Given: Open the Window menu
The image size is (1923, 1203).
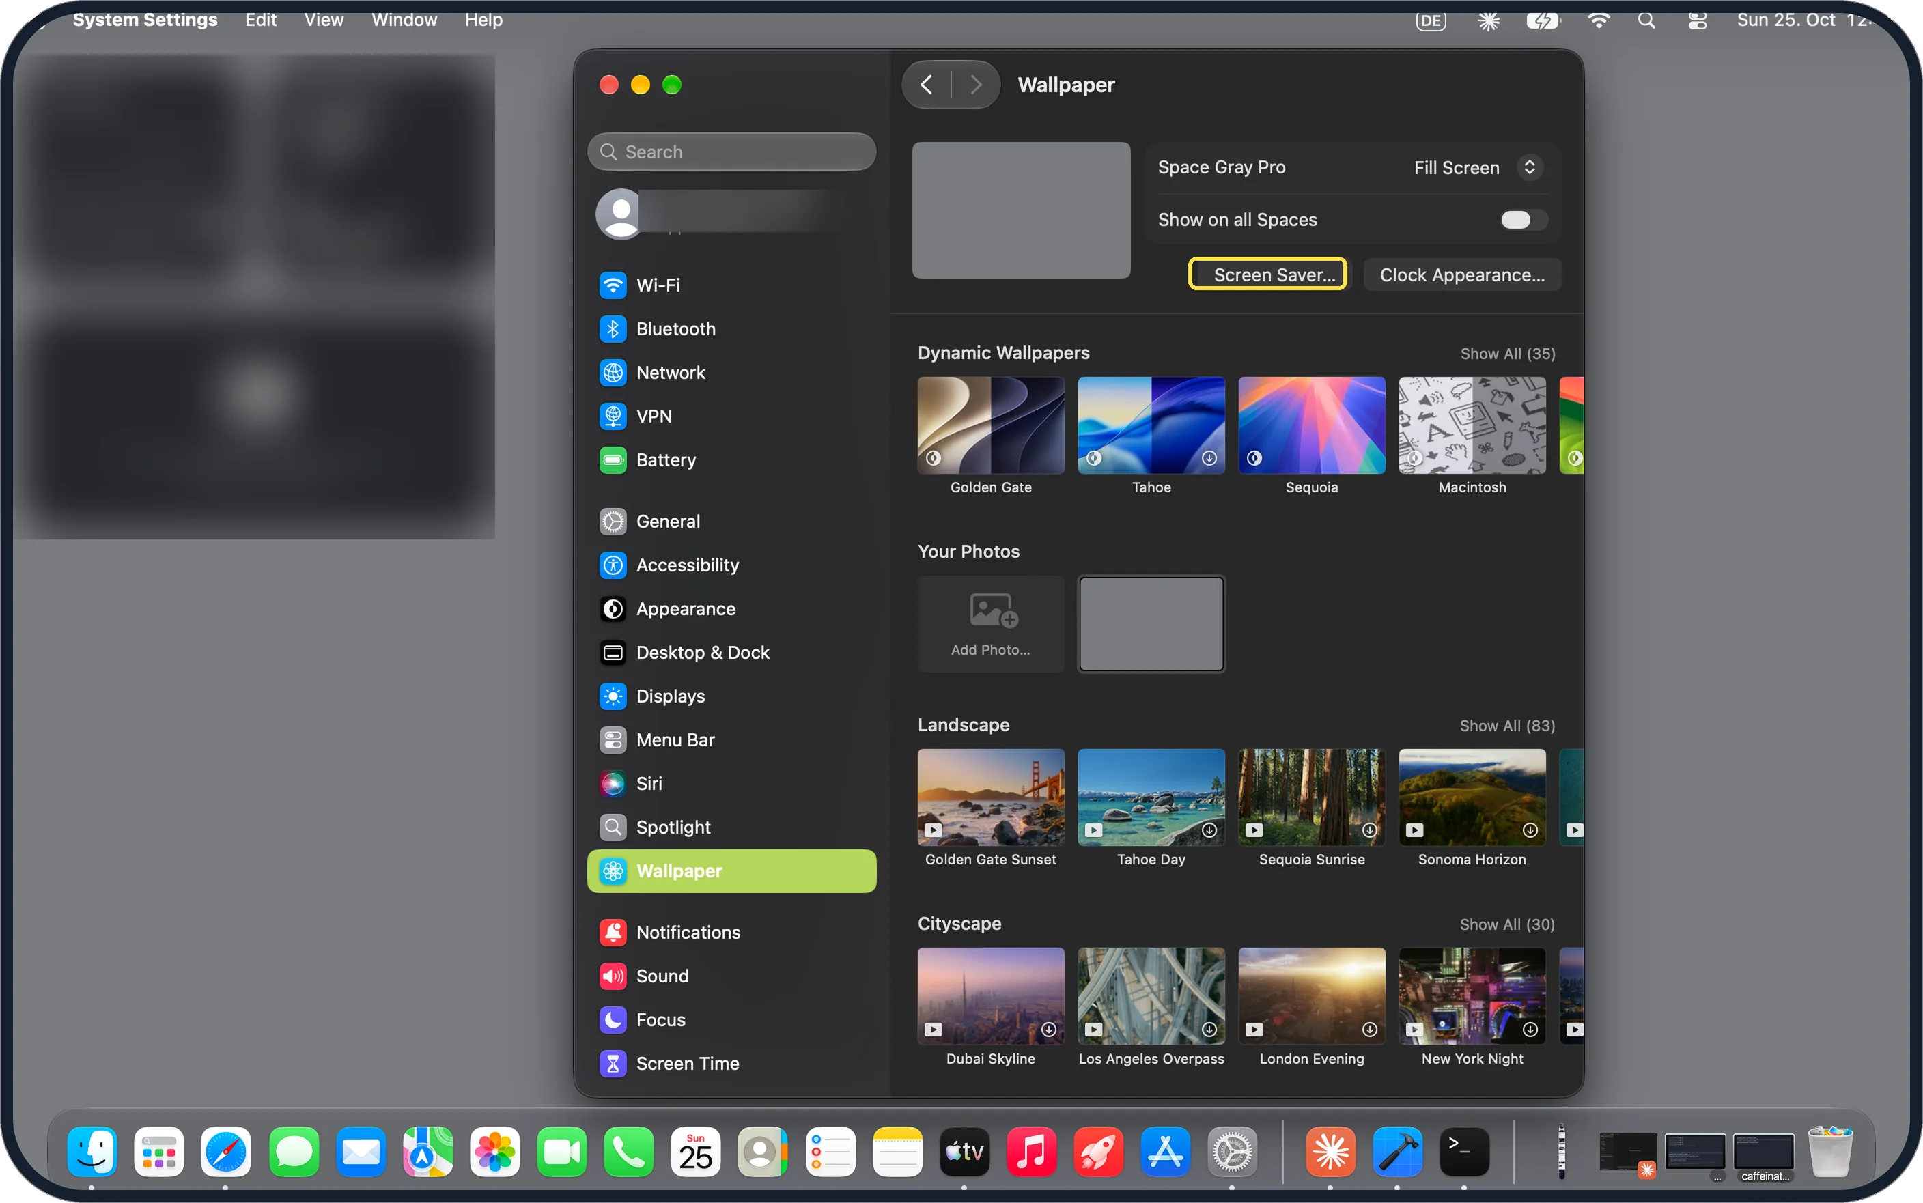Looking at the screenshot, I should point(404,20).
